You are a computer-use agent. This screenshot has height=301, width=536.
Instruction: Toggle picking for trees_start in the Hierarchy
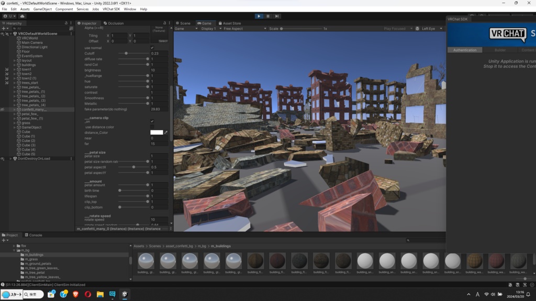(x=7, y=83)
